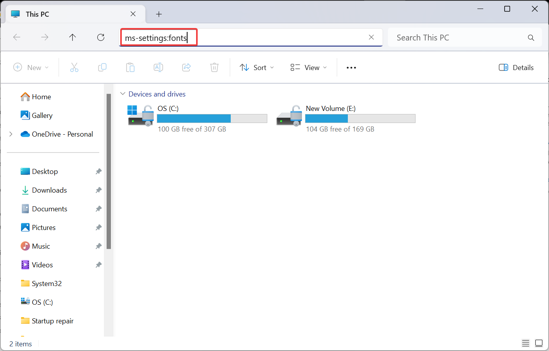The width and height of the screenshot is (549, 351).
Task: Toggle the Details pane
Action: click(x=516, y=67)
